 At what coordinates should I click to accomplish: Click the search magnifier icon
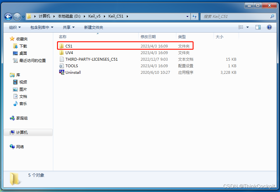point(272,16)
